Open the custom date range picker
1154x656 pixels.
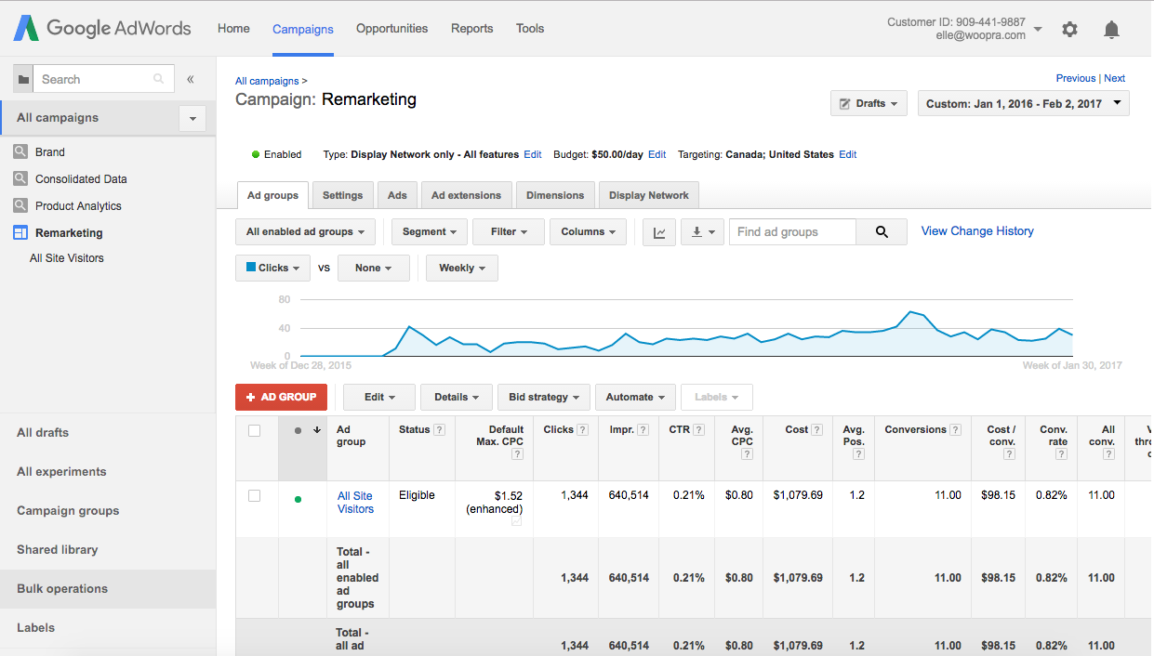(x=1024, y=103)
